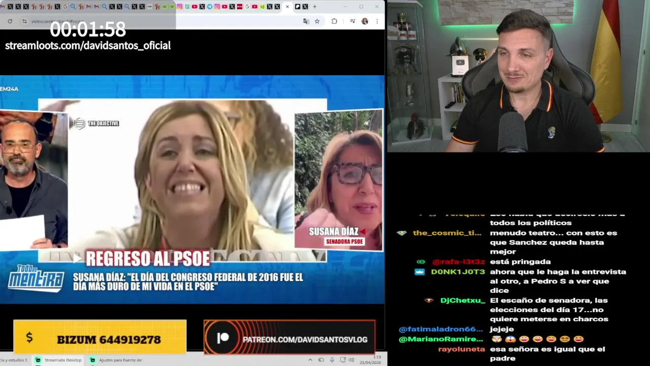Click the streamloots.com/davidsantos_oficial text
The width and height of the screenshot is (650, 366).
pyautogui.click(x=88, y=45)
